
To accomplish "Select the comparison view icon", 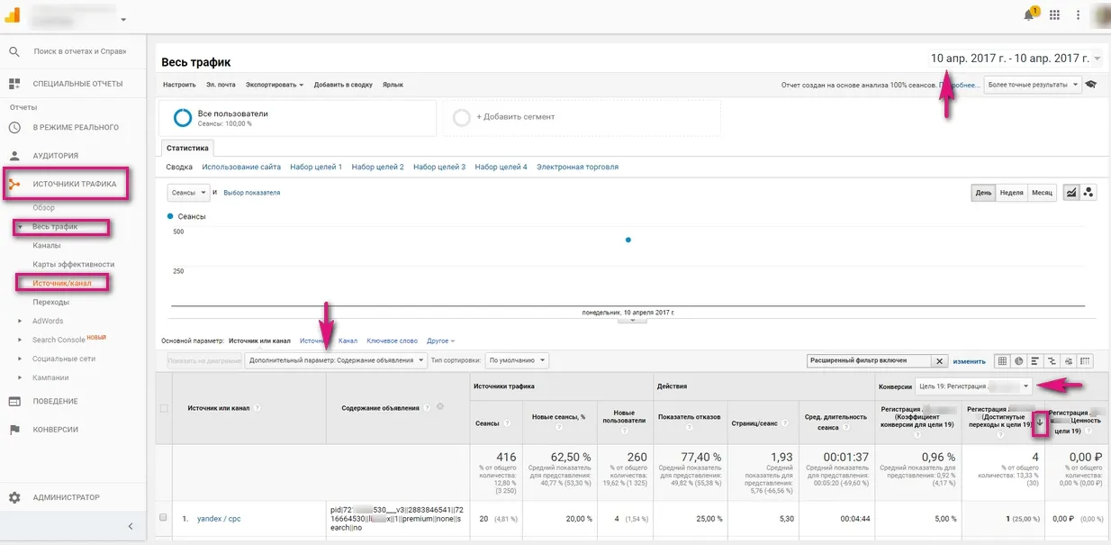I will click(1052, 361).
